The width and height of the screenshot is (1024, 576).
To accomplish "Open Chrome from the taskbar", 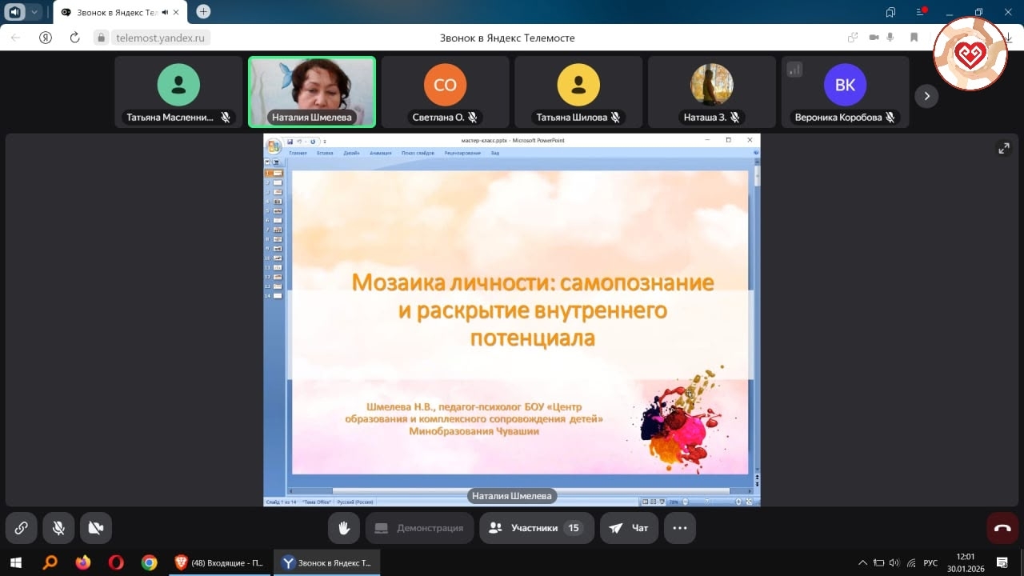I will [x=149, y=562].
